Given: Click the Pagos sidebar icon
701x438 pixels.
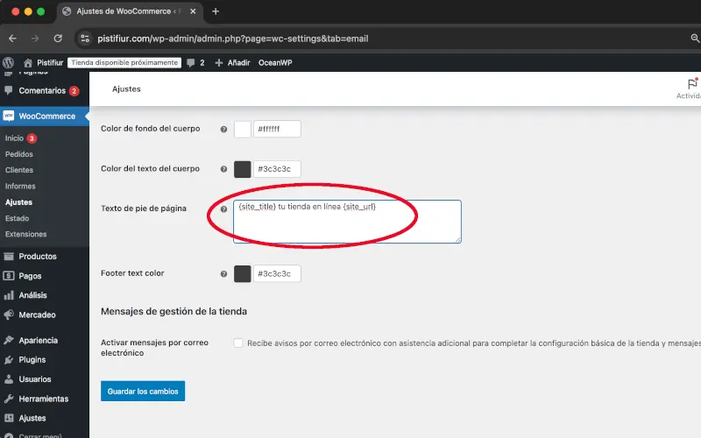Looking at the screenshot, I should click(9, 276).
